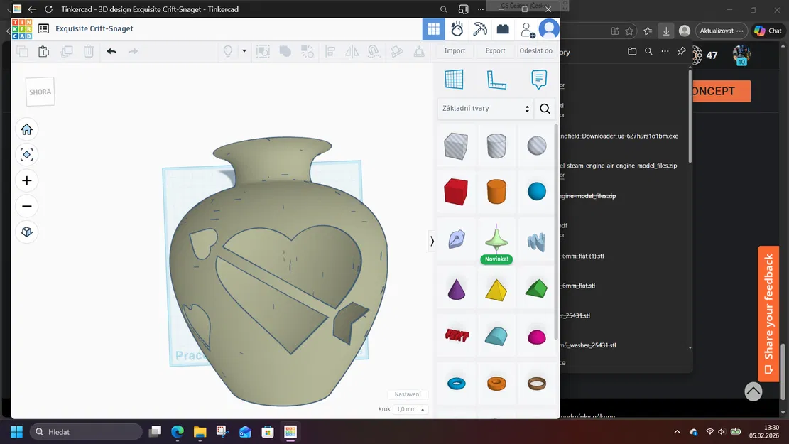Select the red box shape
Image resolution: width=789 pixels, height=444 pixels.
click(455, 190)
